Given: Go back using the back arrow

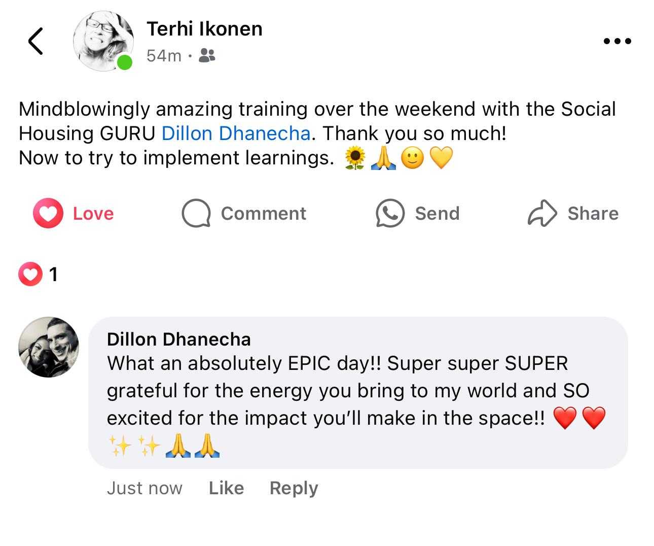Looking at the screenshot, I should [35, 41].
